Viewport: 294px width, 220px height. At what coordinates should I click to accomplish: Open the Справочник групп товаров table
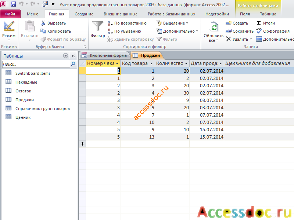coord(43,109)
